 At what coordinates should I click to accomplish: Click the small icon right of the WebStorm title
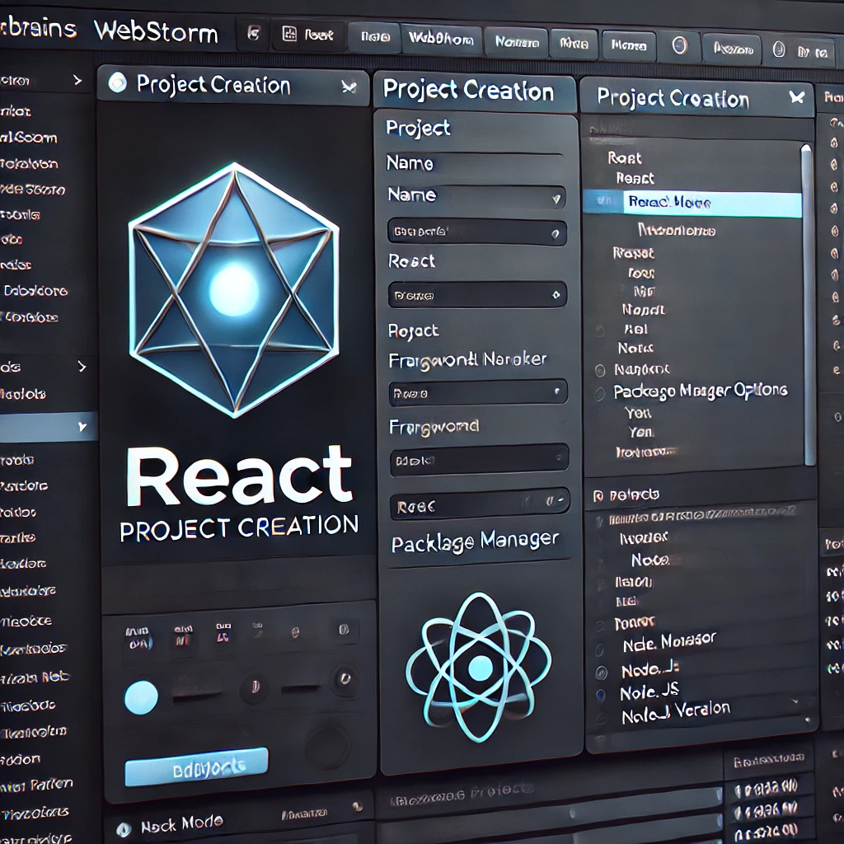pos(254,33)
